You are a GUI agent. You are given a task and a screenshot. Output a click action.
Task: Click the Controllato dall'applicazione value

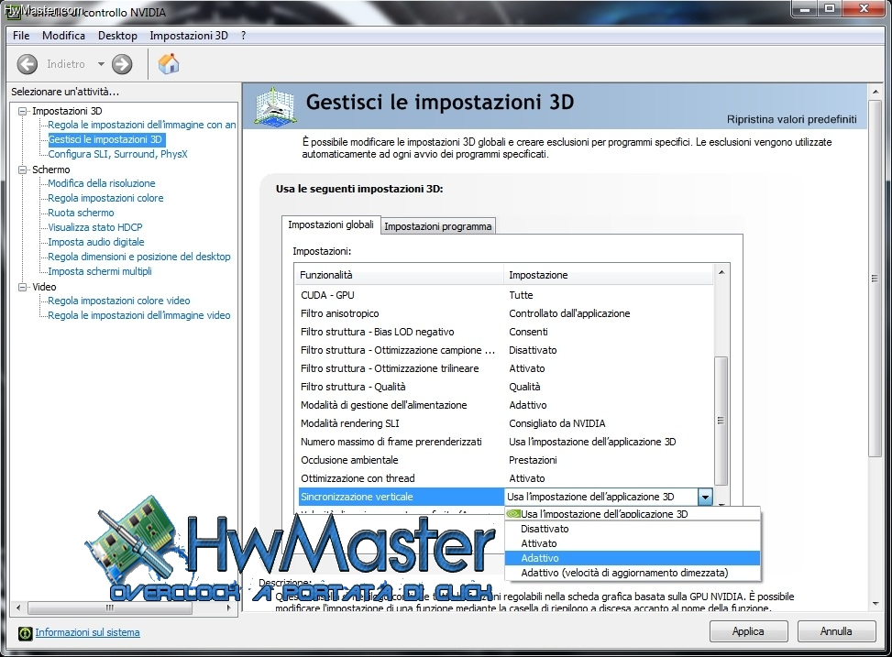click(569, 313)
